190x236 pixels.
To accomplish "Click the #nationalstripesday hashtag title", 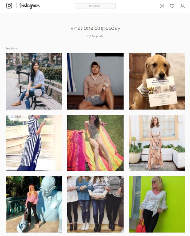I will click(95, 28).
